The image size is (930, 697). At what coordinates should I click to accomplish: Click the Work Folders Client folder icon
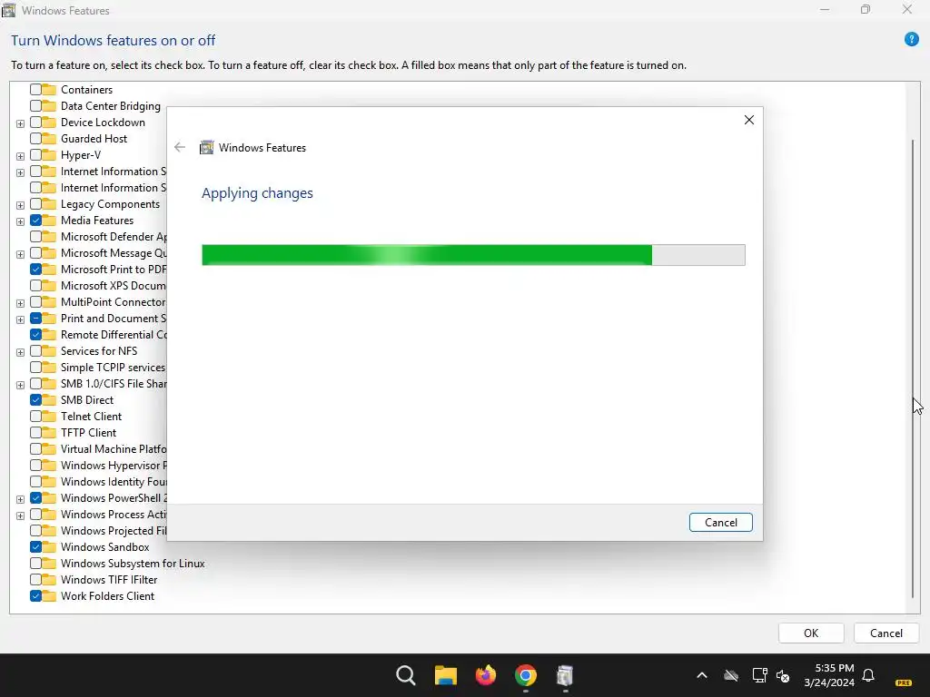[x=49, y=595]
